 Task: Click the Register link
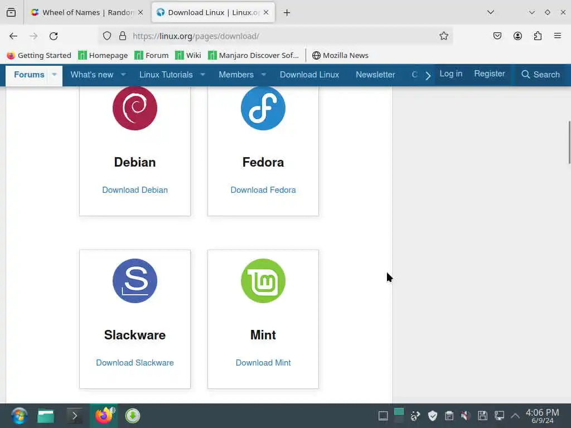[490, 74]
